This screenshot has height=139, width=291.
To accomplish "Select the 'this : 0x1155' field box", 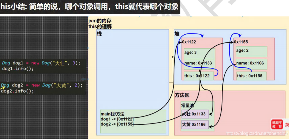I will (252, 76).
